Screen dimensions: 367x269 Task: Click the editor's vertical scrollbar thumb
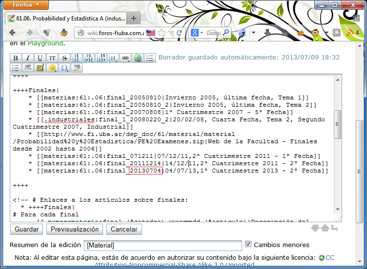tap(337, 123)
